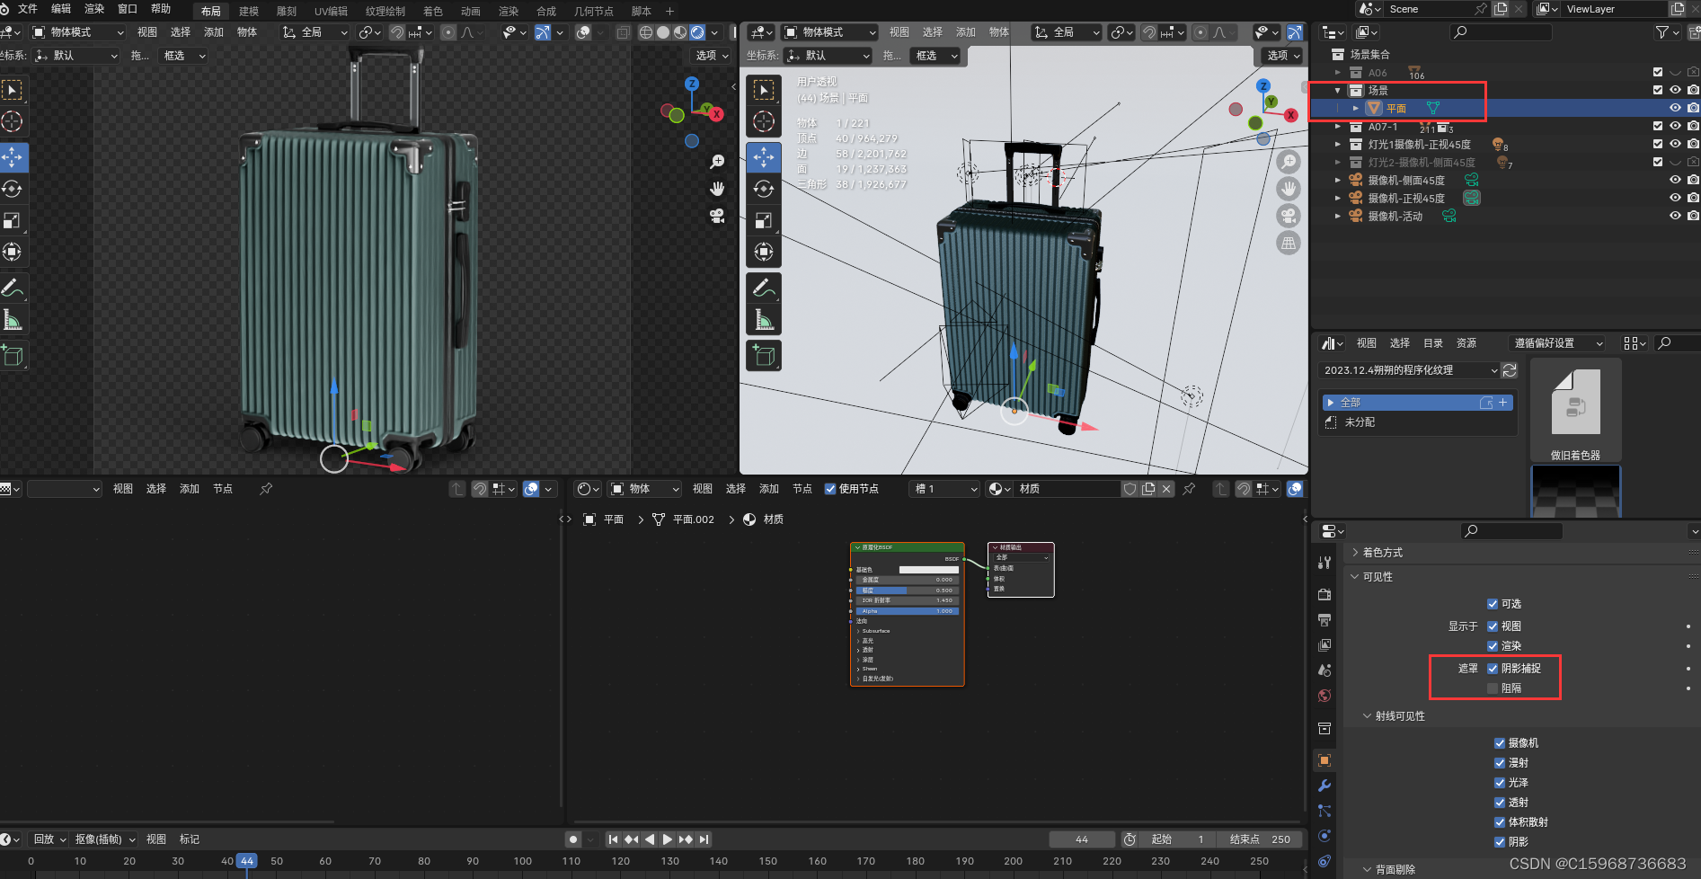Image resolution: width=1701 pixels, height=879 pixels.
Task: Select the Move tool in left viewport
Action: (13, 157)
